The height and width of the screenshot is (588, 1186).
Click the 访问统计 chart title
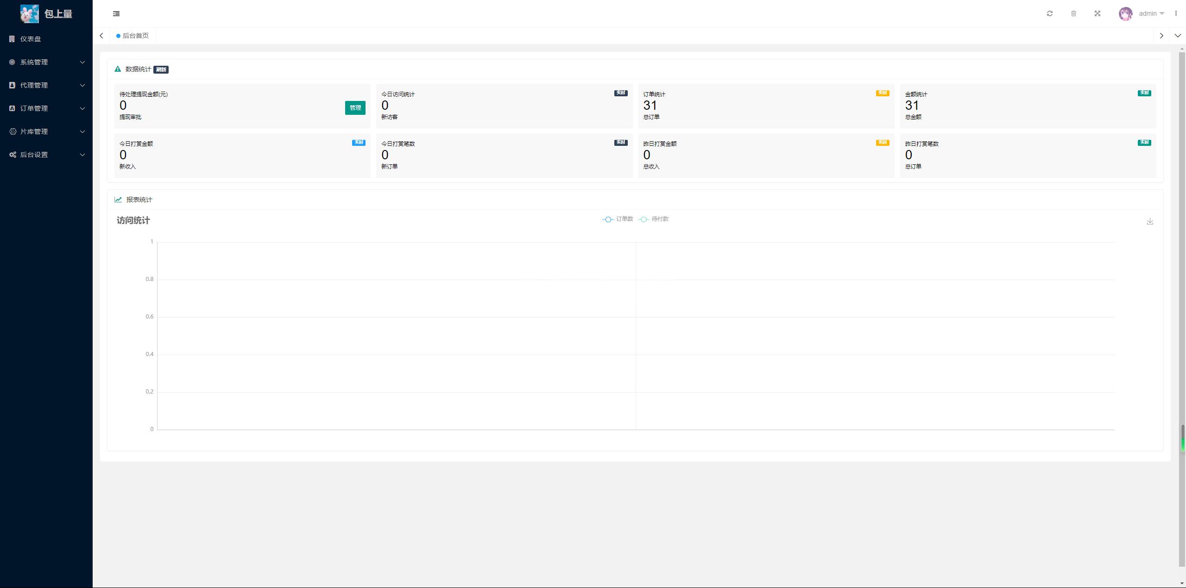pos(133,220)
